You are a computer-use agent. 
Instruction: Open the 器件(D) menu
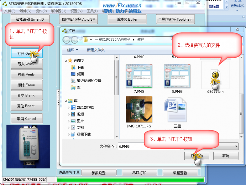click(x=25, y=11)
